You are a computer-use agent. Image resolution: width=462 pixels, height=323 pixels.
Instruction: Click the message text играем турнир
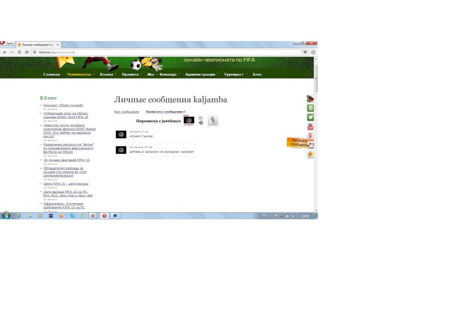[141, 136]
